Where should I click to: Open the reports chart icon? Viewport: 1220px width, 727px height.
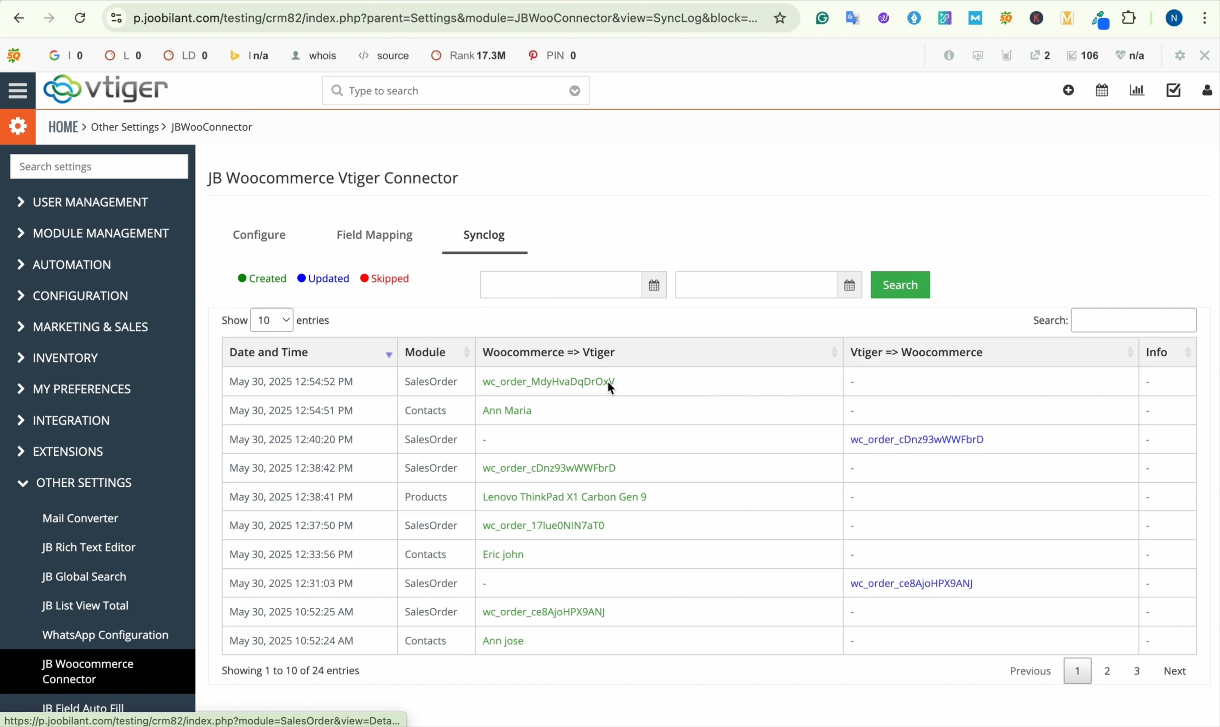click(1137, 90)
